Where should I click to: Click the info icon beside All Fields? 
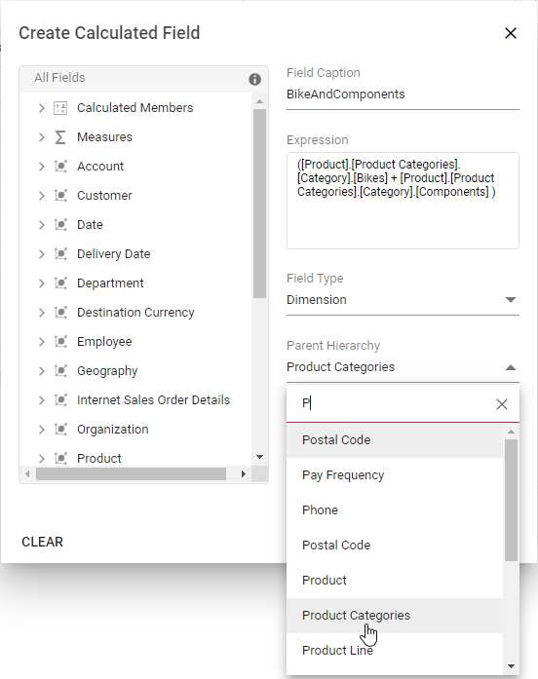click(x=254, y=79)
